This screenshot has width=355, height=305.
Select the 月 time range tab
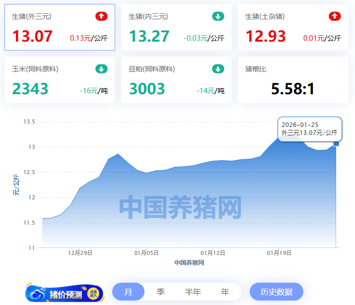pyautogui.click(x=128, y=292)
